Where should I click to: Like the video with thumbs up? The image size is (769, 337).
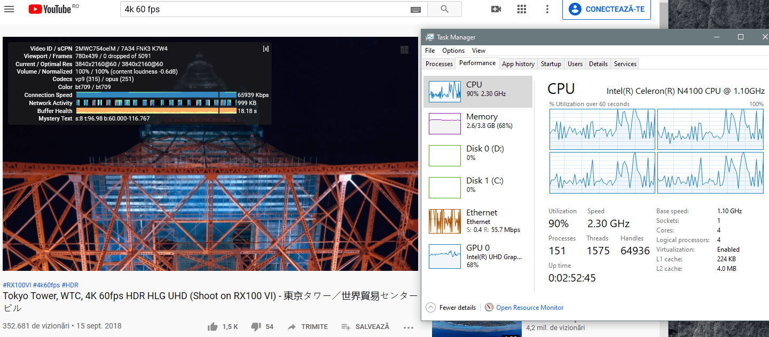point(213,326)
